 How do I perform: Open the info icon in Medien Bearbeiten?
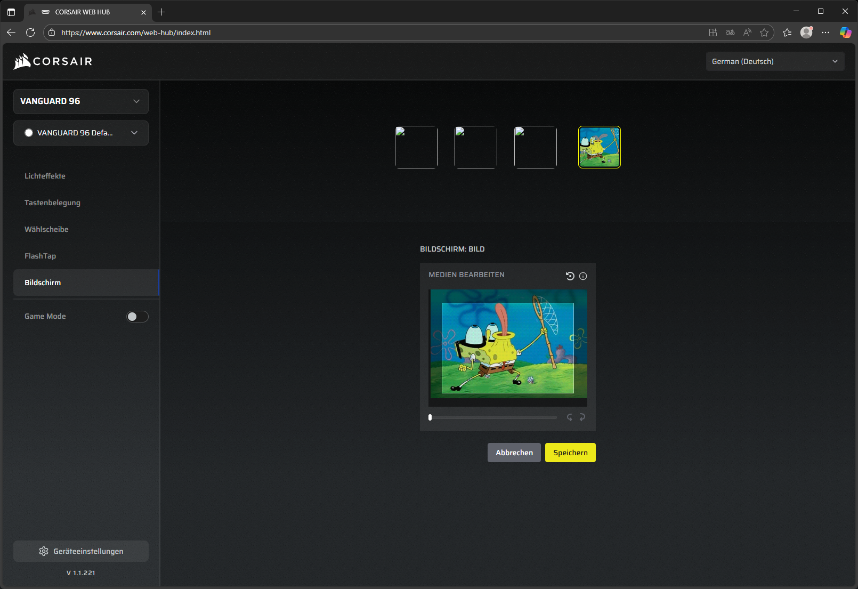[583, 276]
